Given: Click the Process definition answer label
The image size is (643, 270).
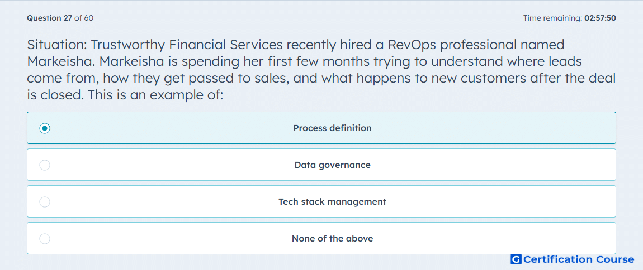Looking at the screenshot, I should point(332,128).
